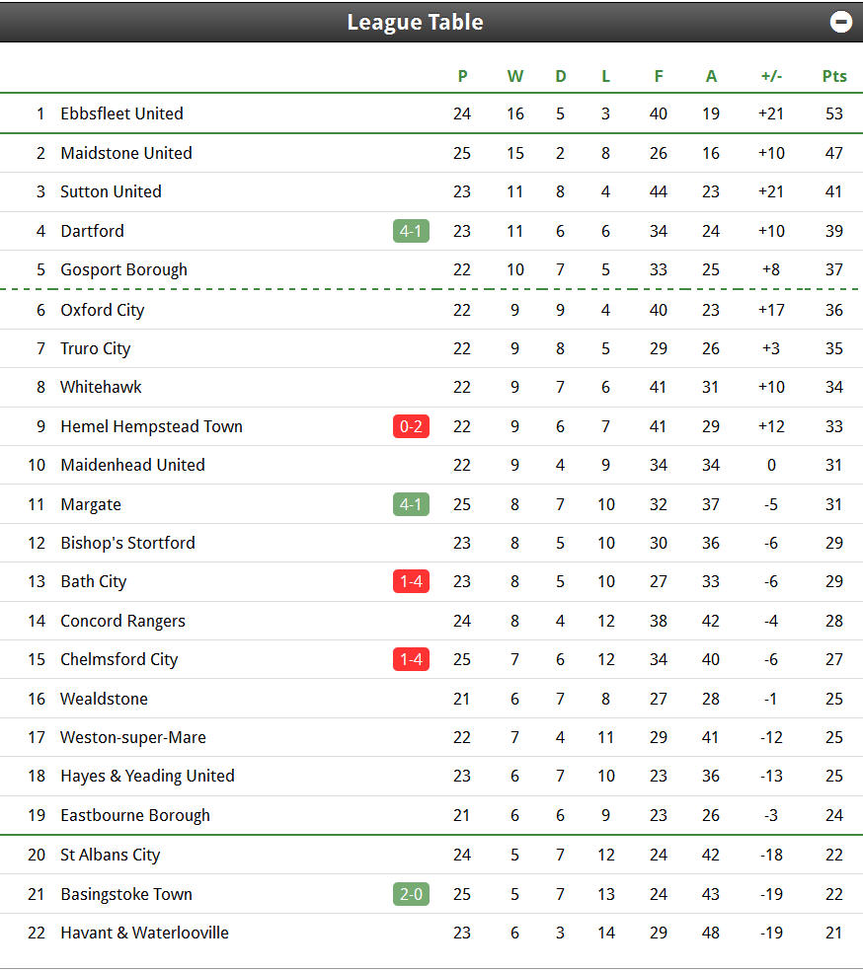The image size is (863, 972).
Task: Open Oxford City team page
Action: pos(102,310)
